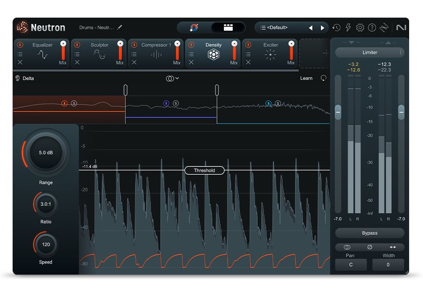Select the Equalizer module tab

pos(42,53)
